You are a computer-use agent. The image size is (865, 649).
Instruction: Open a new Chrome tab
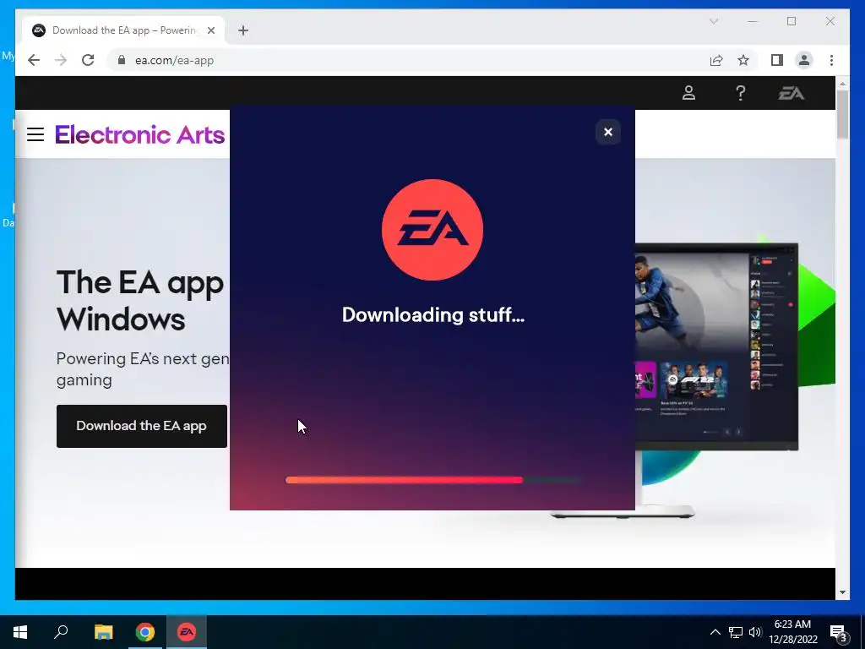point(243,30)
